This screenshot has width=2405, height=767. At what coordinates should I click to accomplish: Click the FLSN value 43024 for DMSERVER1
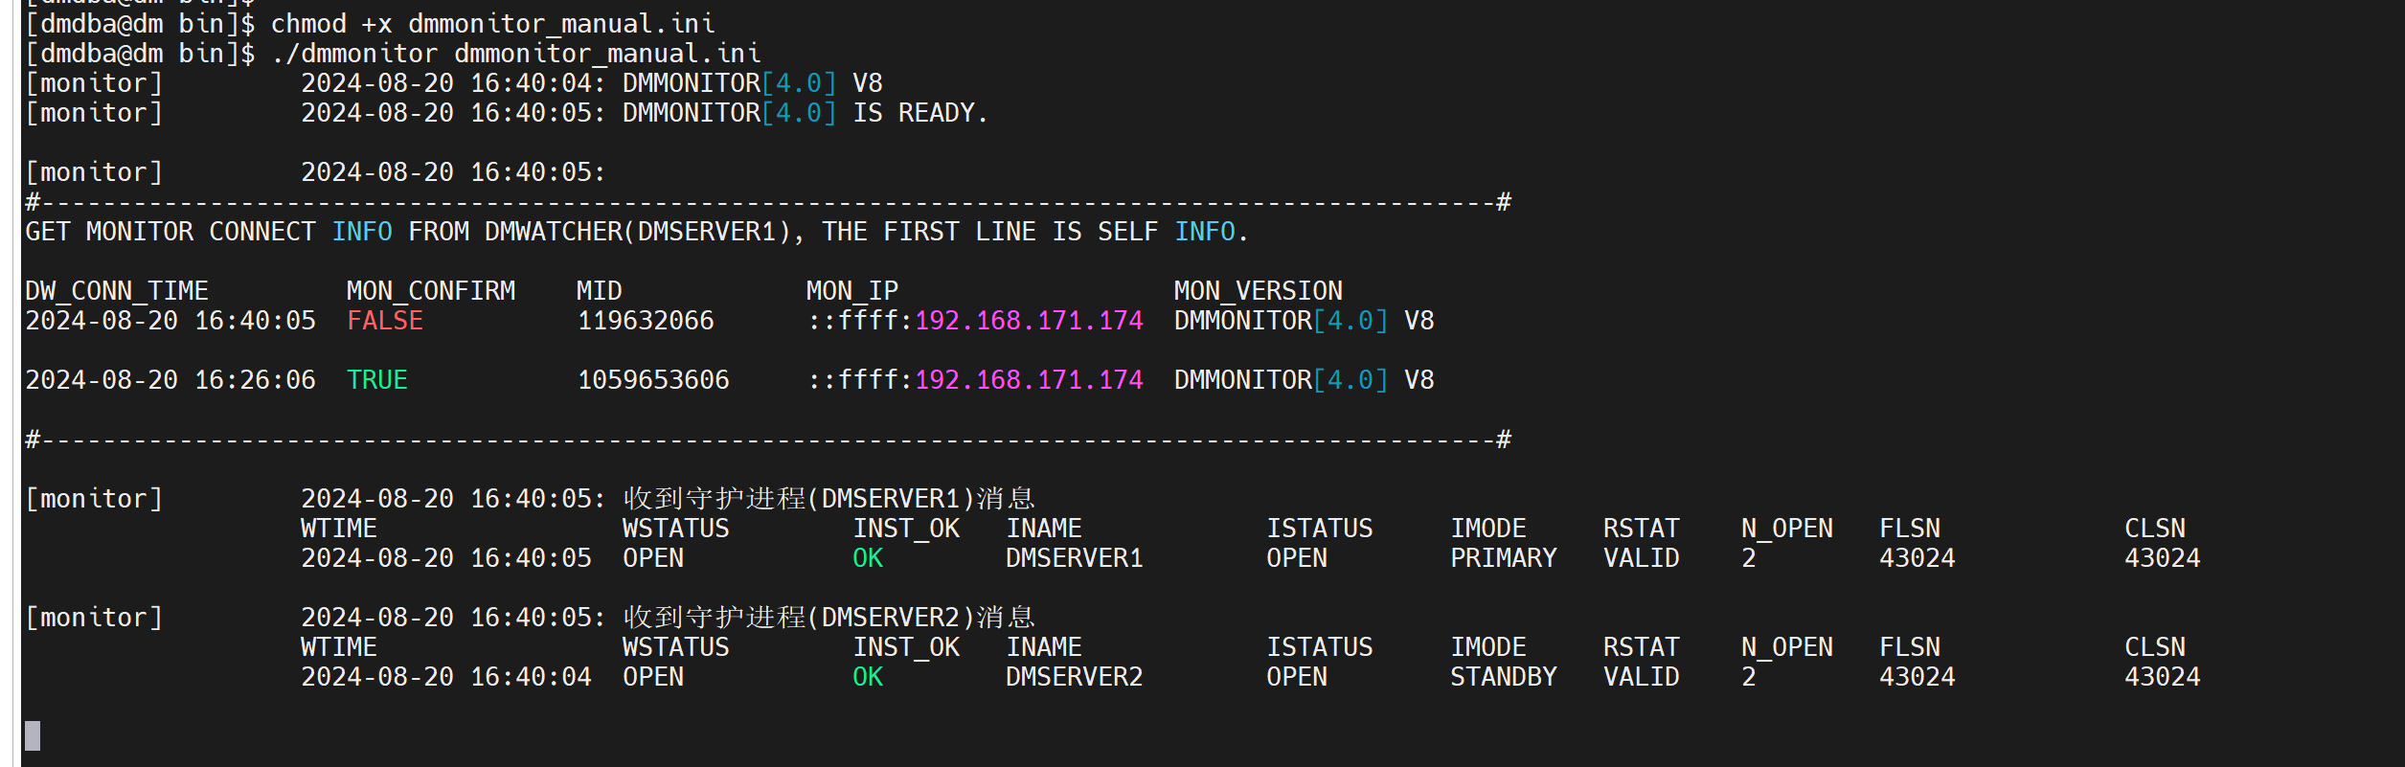click(x=1917, y=558)
